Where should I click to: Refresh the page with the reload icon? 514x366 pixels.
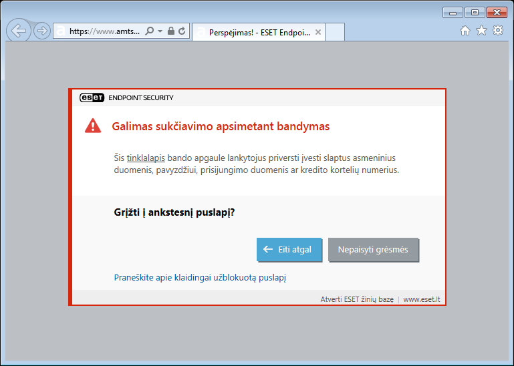[x=182, y=31]
